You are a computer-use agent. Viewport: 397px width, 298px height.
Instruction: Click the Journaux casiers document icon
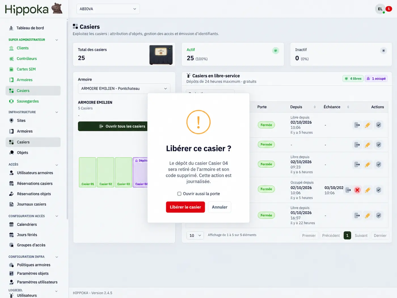11,204
